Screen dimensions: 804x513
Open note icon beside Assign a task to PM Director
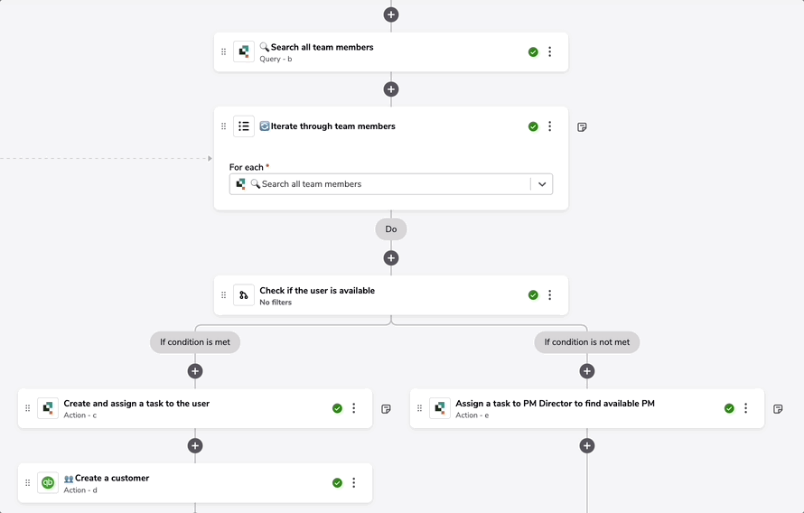[778, 408]
